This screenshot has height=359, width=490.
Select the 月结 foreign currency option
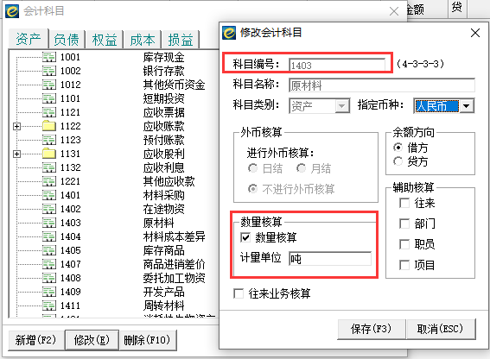click(301, 168)
